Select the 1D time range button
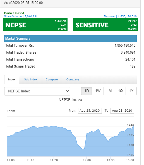This screenshot has height=165, width=144. 87,91
